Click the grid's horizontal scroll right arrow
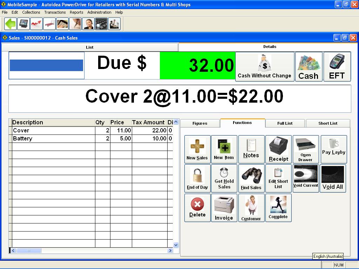The width and height of the screenshot is (359, 269). (x=170, y=251)
